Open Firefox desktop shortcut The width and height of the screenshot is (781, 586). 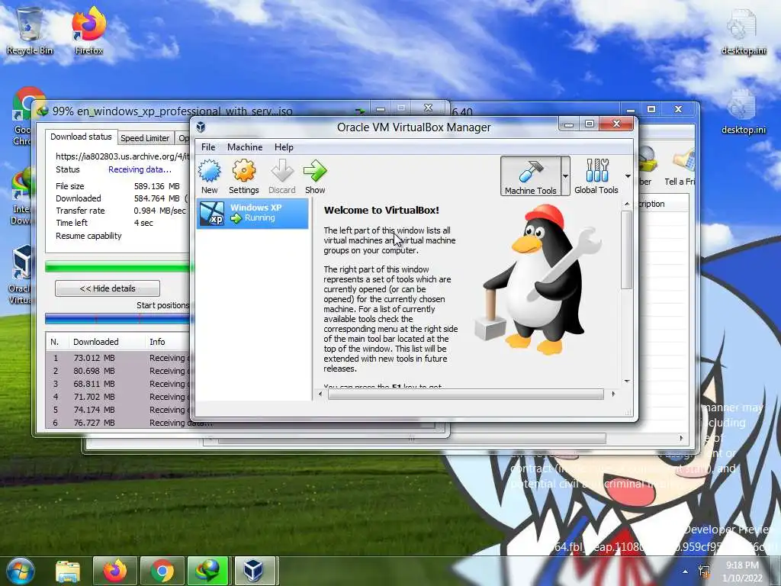(88, 31)
